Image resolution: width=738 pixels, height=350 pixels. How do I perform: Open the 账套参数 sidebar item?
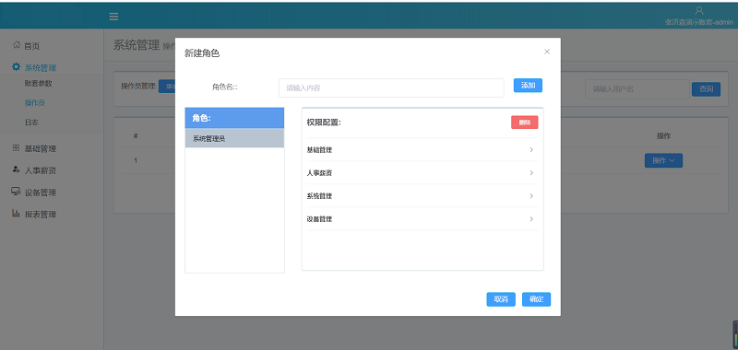[x=38, y=84]
